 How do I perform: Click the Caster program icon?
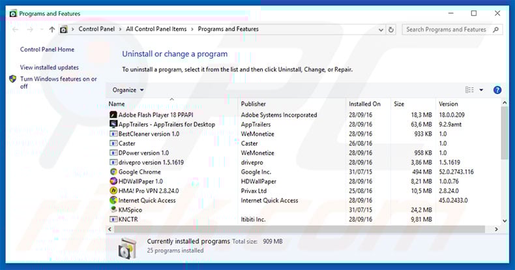(113, 143)
